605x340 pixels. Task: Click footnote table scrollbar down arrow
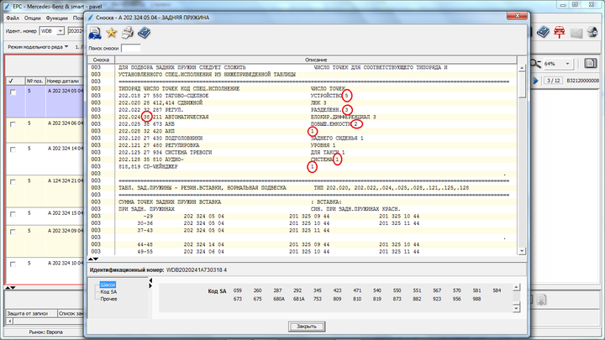tap(522, 251)
